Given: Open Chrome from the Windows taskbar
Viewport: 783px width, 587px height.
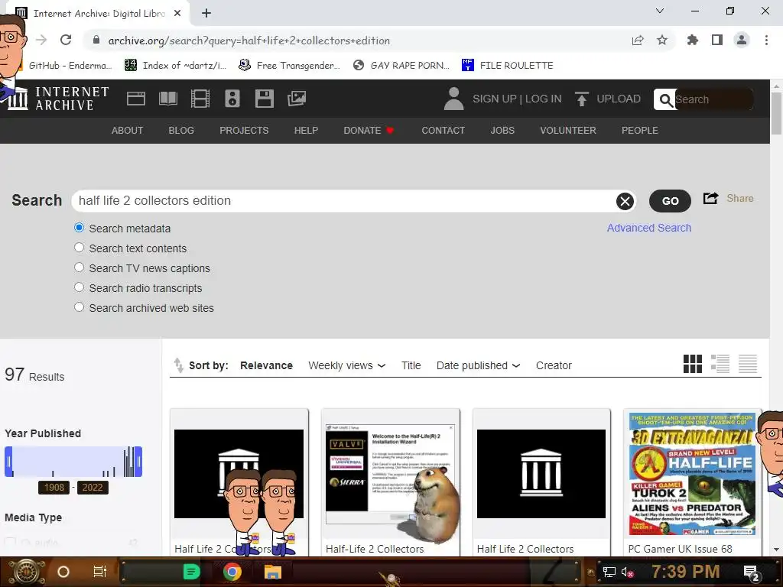Looking at the screenshot, I should coord(232,572).
